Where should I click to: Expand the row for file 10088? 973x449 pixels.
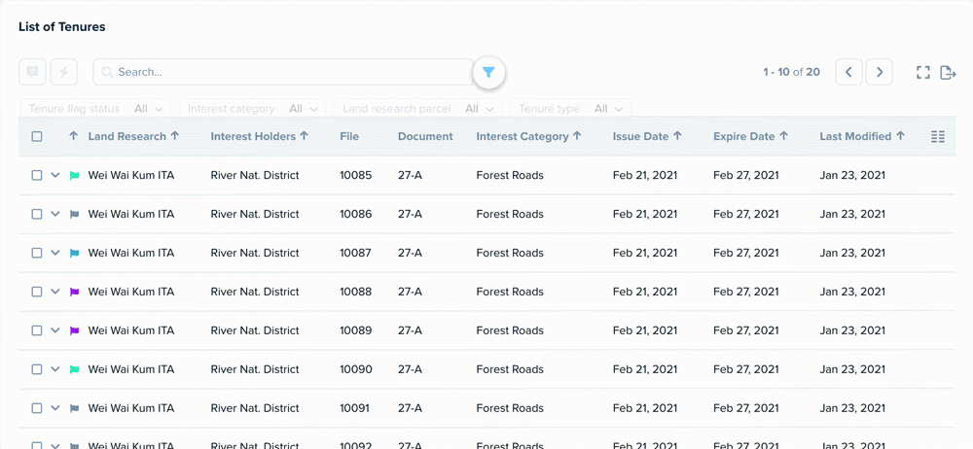[x=55, y=292]
